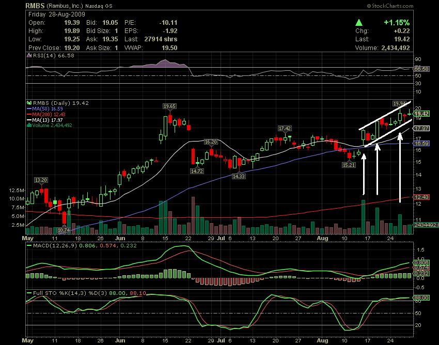
Task: Click the 19.94 high price label
Action: [x=399, y=104]
